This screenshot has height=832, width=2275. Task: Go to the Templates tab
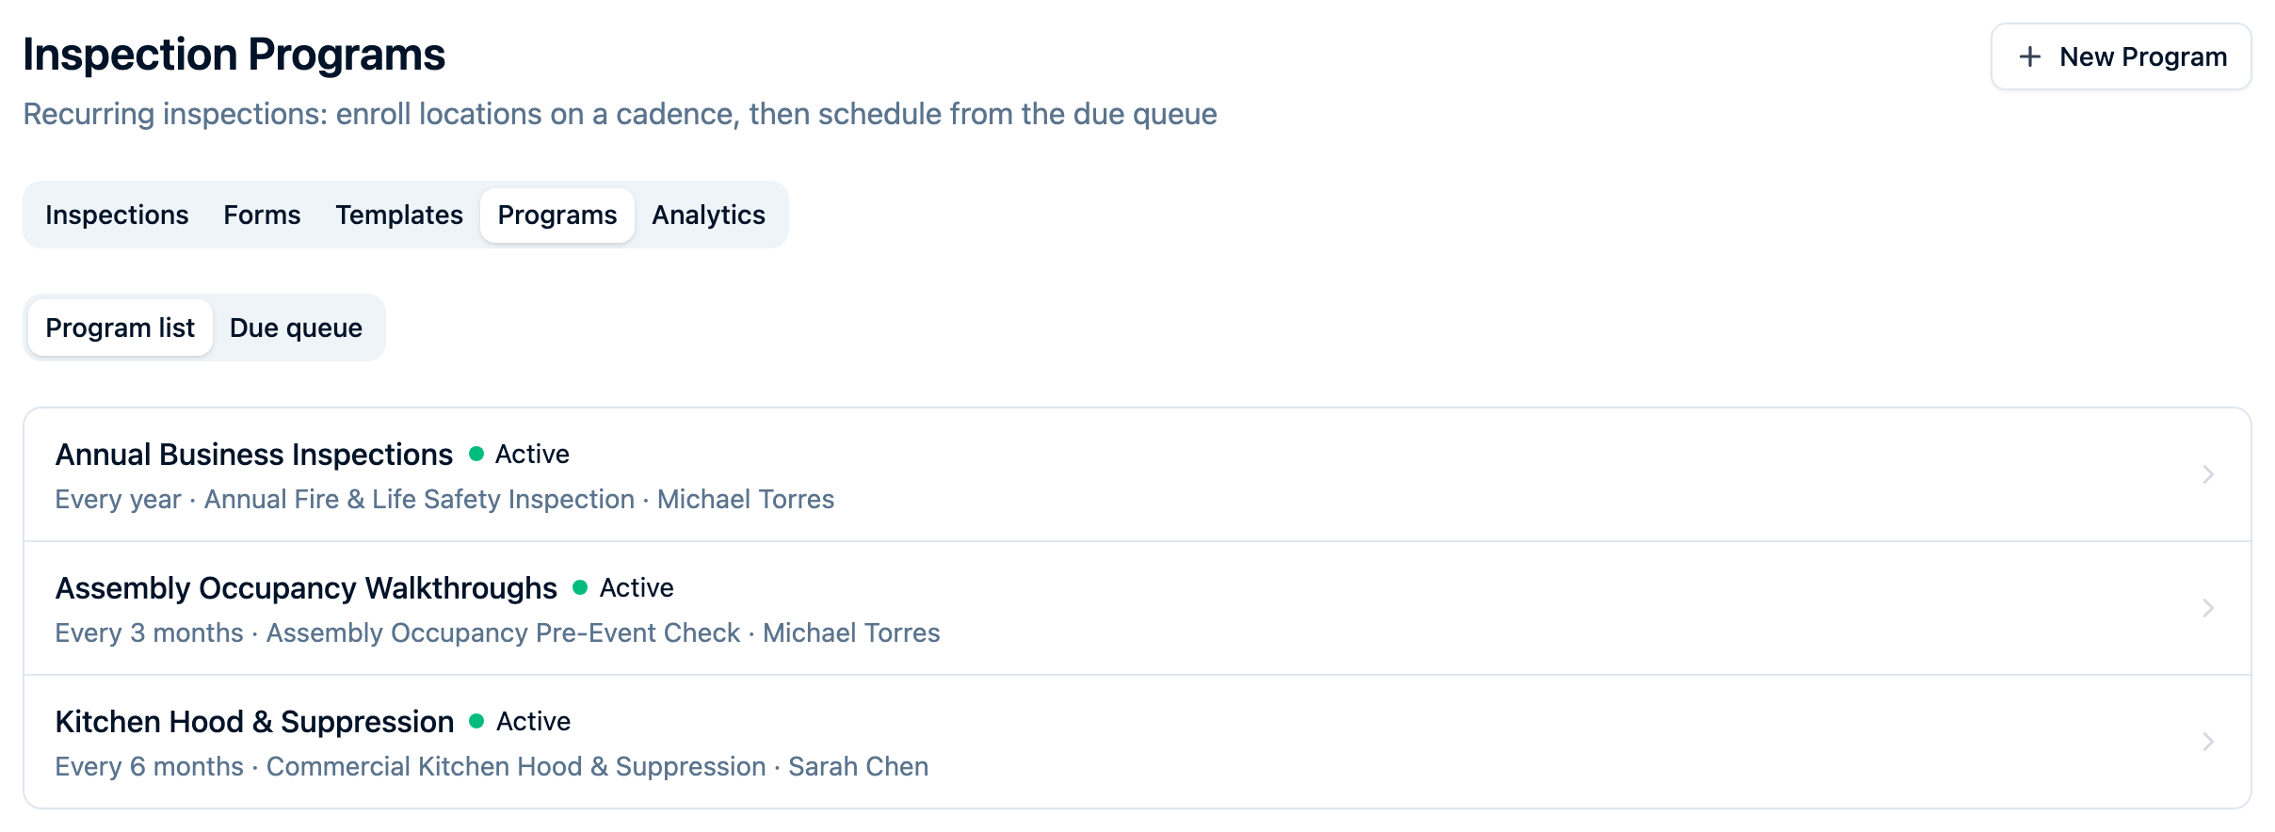click(399, 215)
